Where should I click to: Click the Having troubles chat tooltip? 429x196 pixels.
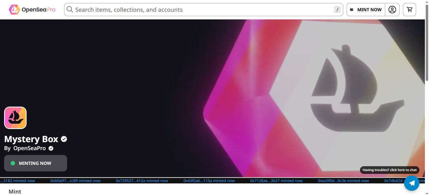pyautogui.click(x=390, y=170)
